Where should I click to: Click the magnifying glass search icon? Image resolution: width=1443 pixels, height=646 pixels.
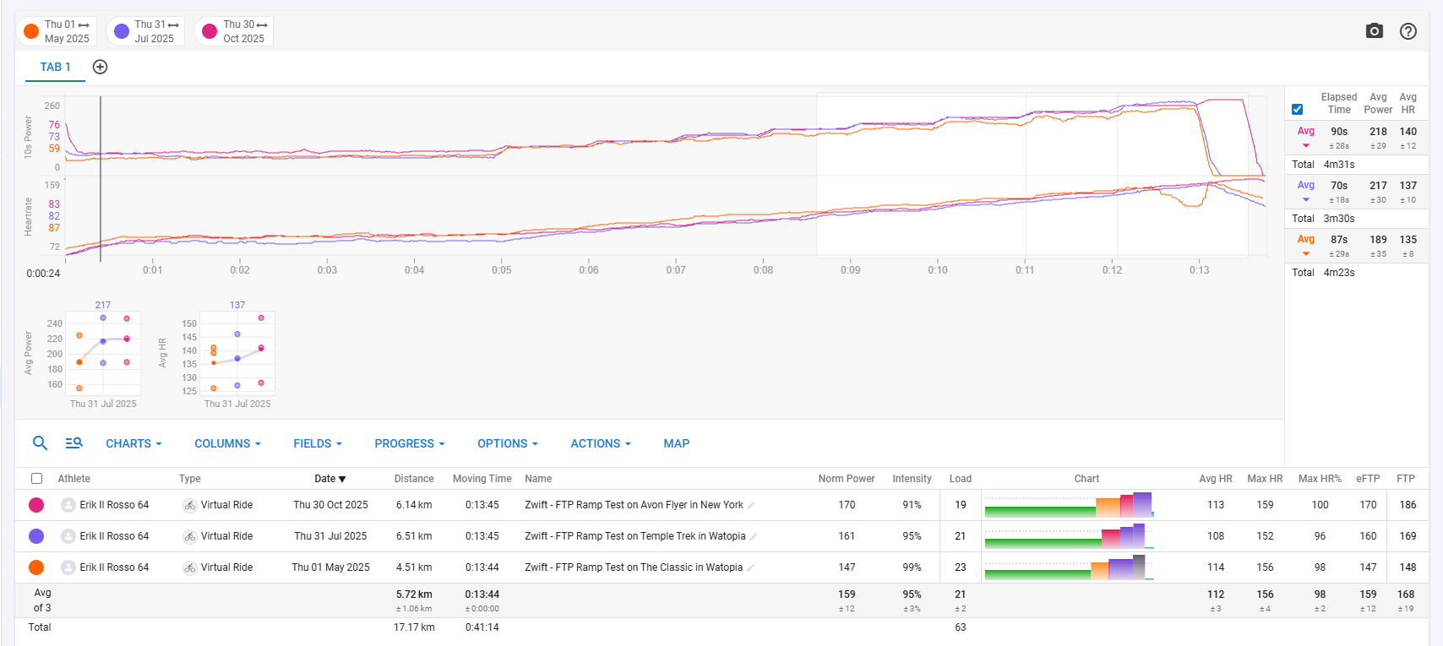pos(40,443)
